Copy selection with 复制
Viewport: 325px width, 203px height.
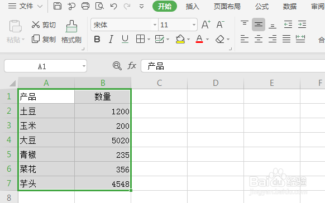[44, 39]
